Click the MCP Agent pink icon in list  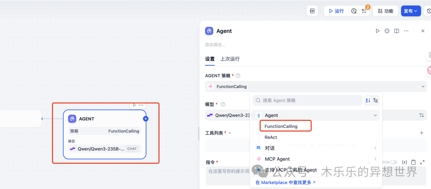pyautogui.click(x=259, y=159)
